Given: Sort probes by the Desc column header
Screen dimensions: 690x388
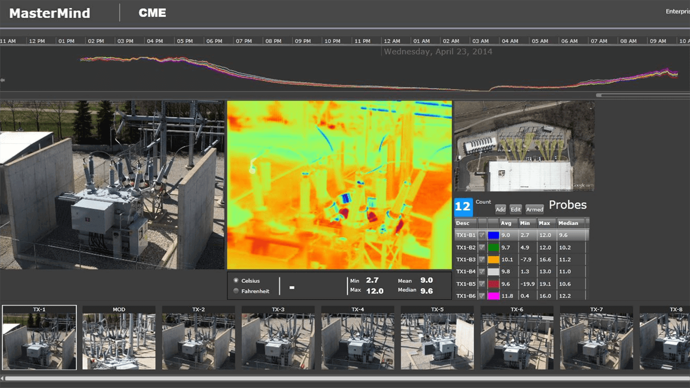Looking at the screenshot, I should point(465,223).
